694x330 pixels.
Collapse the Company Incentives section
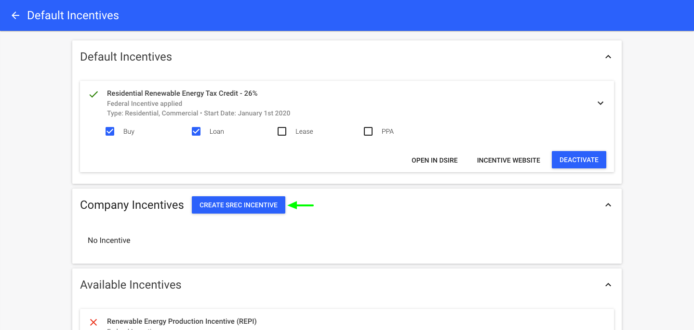[x=608, y=204]
